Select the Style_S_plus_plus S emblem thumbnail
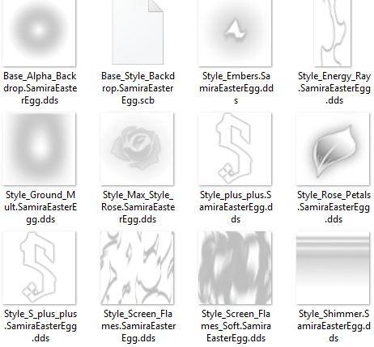374x347 pixels. pyautogui.click(x=40, y=268)
